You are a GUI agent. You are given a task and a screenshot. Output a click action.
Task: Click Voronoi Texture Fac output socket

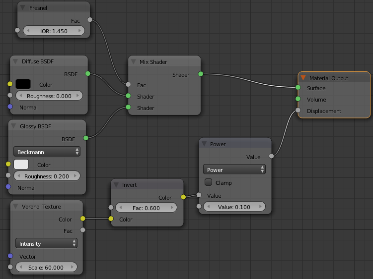pyautogui.click(x=82, y=230)
